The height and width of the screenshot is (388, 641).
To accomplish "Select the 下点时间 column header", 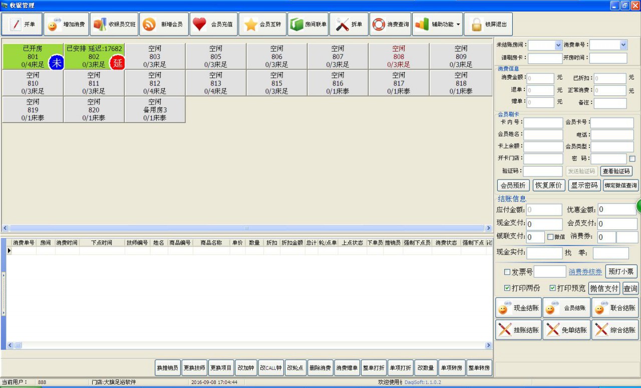I will [x=102, y=242].
